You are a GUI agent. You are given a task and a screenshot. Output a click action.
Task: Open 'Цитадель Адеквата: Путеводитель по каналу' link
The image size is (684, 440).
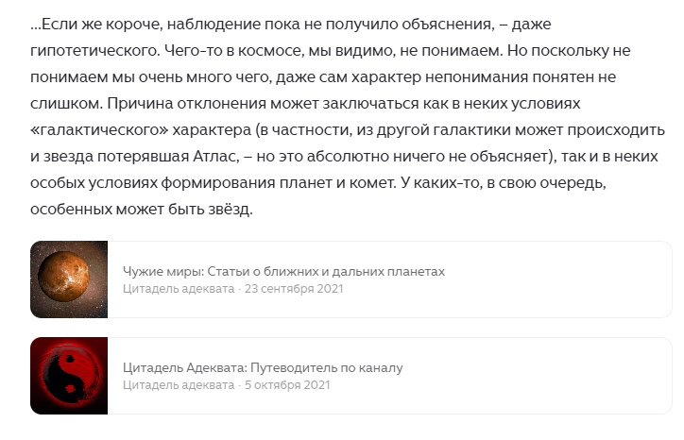tap(263, 367)
